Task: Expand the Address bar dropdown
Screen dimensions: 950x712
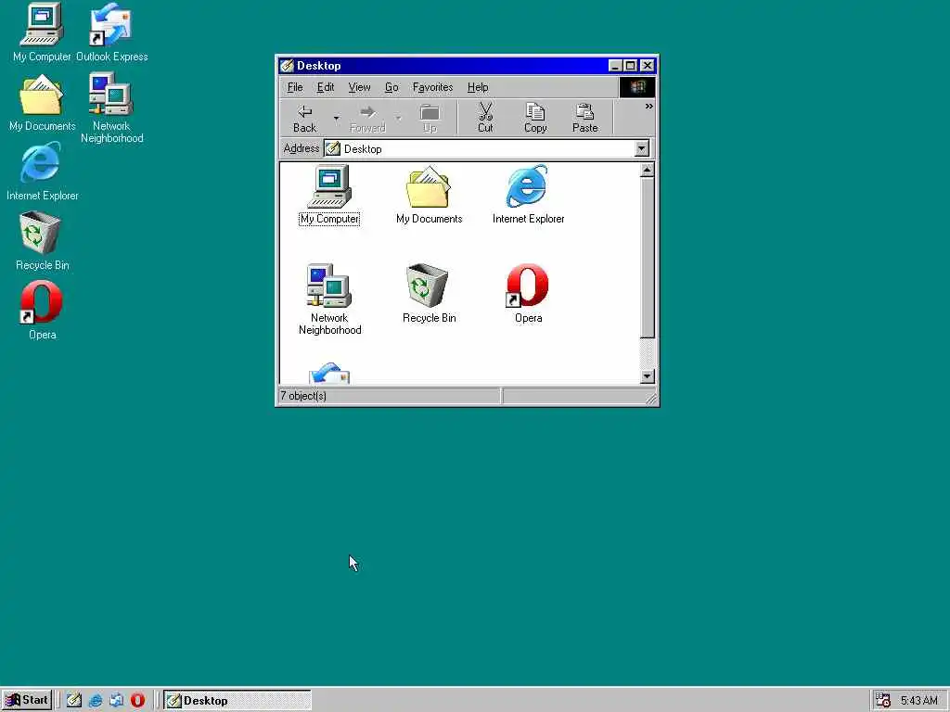Action: point(642,148)
